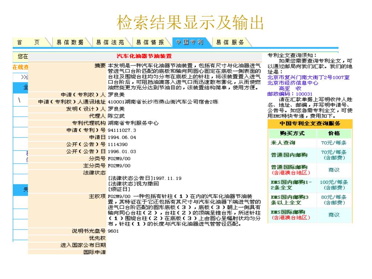Click the 说明书光盘号 value 9601

coord(113,231)
